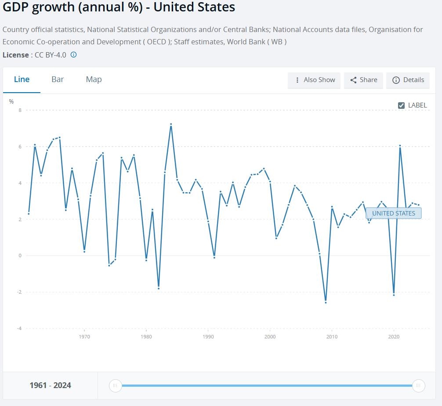Click the right year range slider handle
The width and height of the screenshot is (442, 406).
click(419, 386)
